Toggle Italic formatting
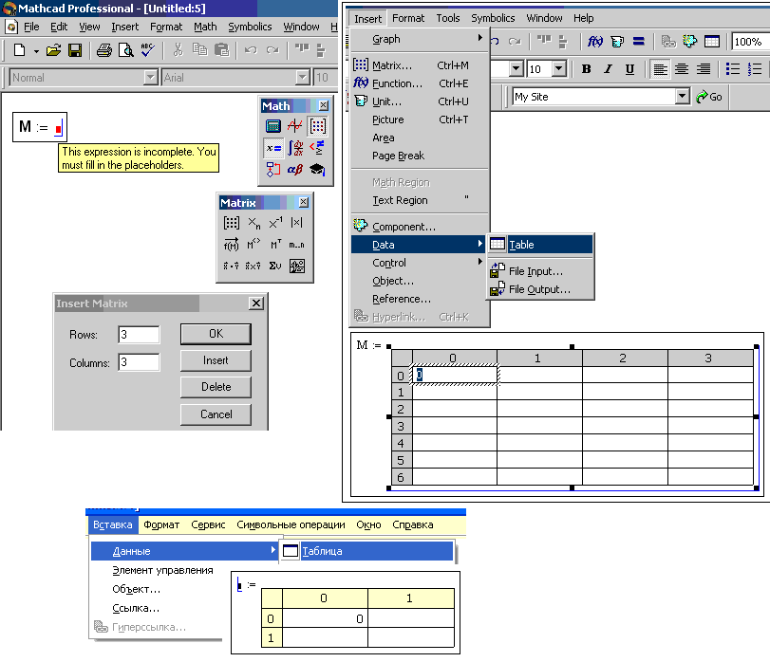Image resolution: width=770 pixels, height=662 pixels. click(608, 69)
